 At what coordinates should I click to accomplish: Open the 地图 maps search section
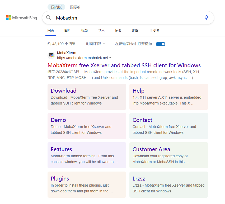pos(135,30)
